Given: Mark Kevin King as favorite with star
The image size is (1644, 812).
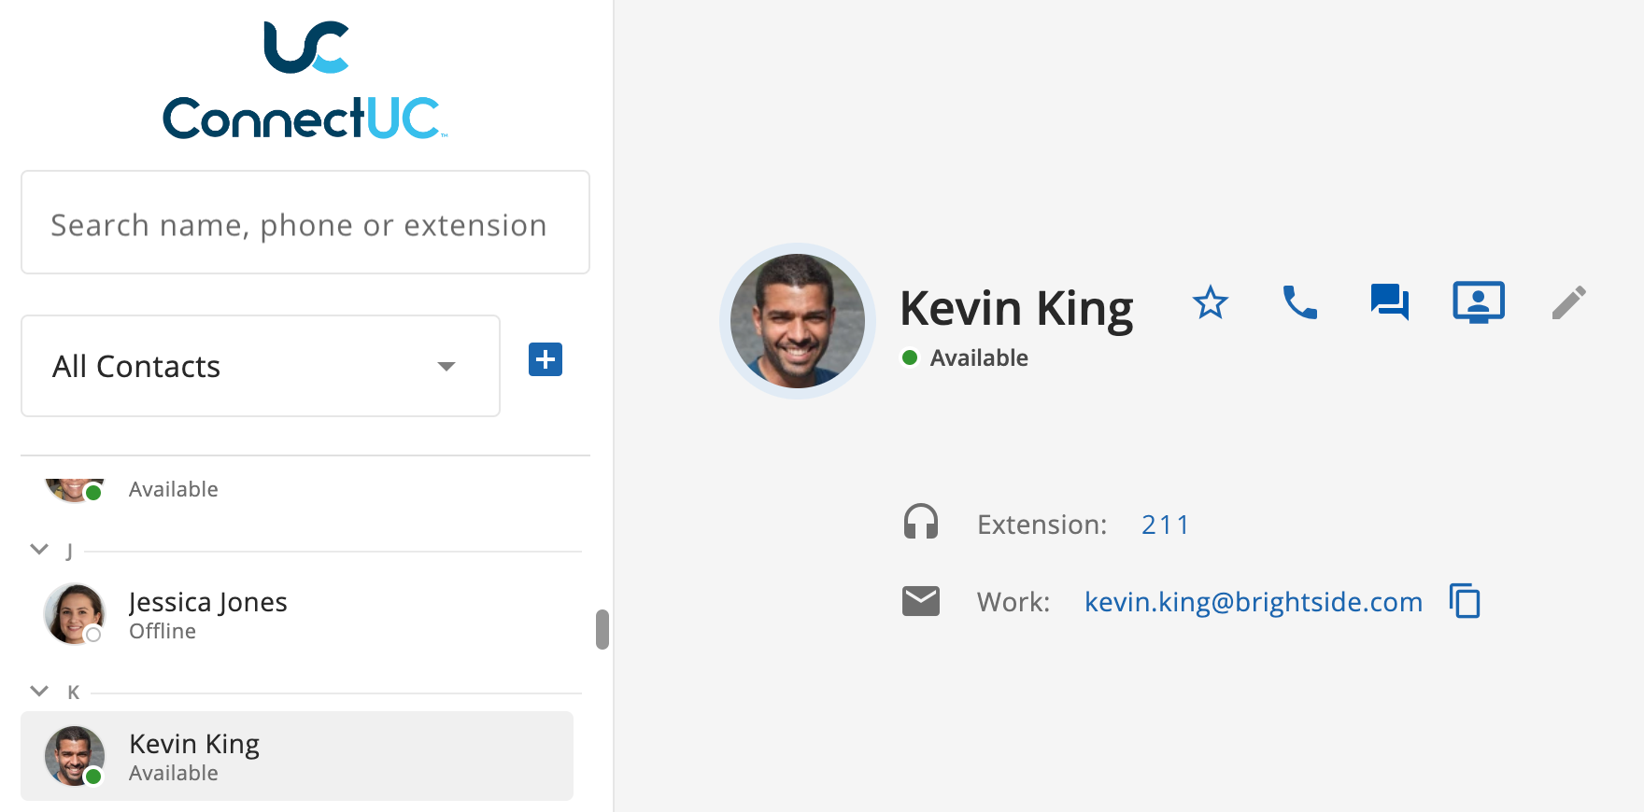Looking at the screenshot, I should coord(1211,302).
